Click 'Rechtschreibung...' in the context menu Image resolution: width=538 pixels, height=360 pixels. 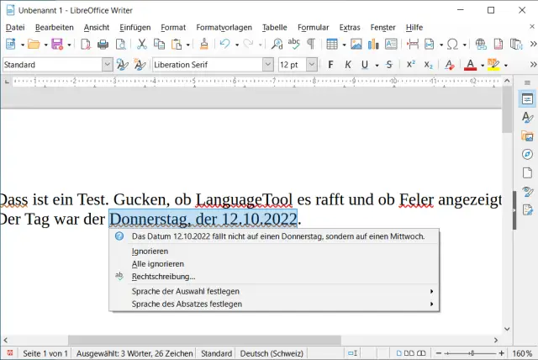point(163,276)
